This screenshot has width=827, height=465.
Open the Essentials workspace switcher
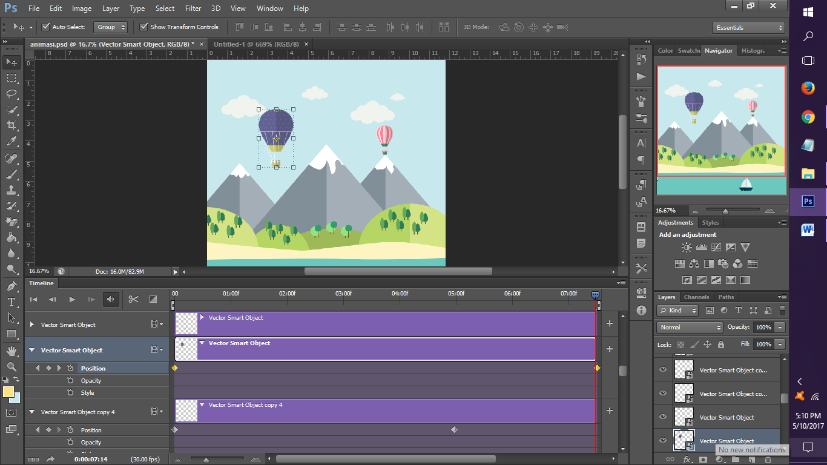[x=748, y=28]
